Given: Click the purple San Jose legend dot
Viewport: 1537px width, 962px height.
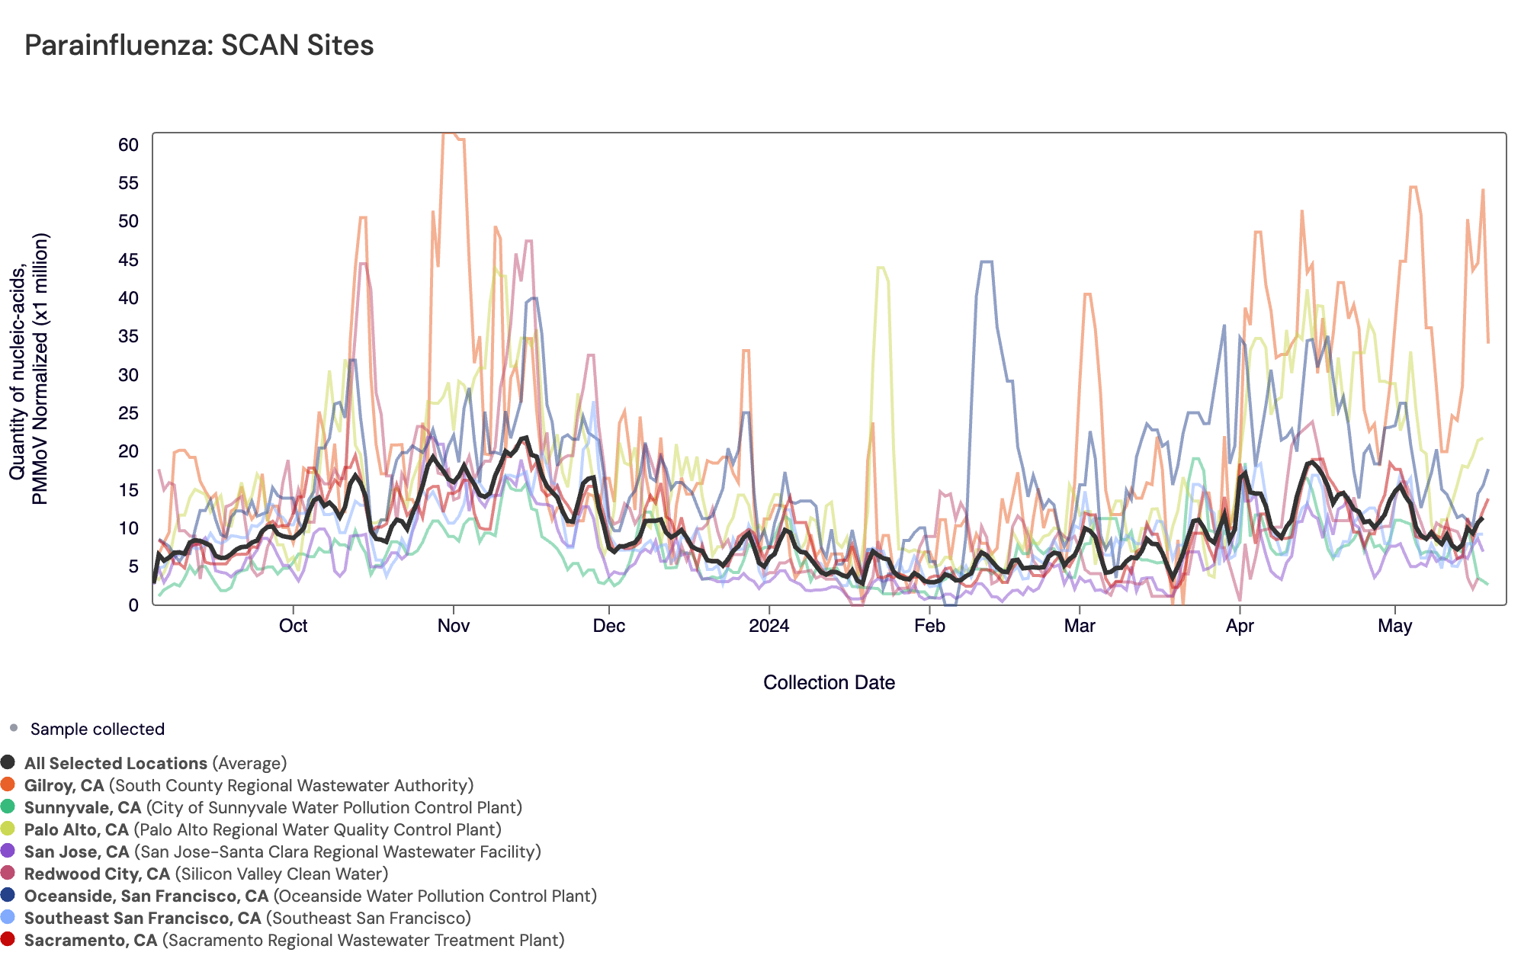Looking at the screenshot, I should point(8,851).
